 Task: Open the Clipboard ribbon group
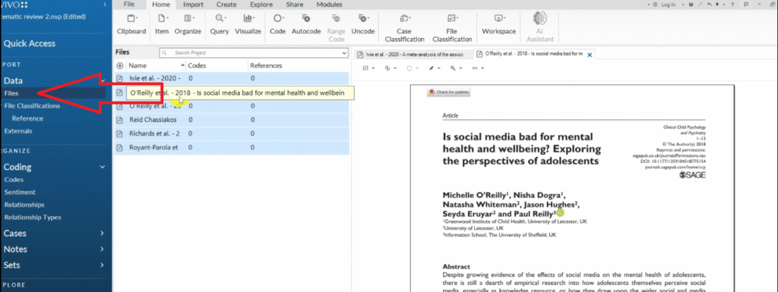point(131,24)
